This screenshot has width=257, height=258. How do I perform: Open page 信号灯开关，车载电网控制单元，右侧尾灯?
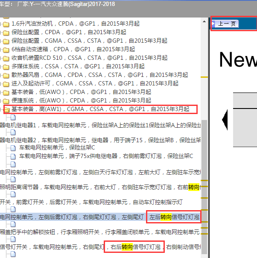pos(100,247)
